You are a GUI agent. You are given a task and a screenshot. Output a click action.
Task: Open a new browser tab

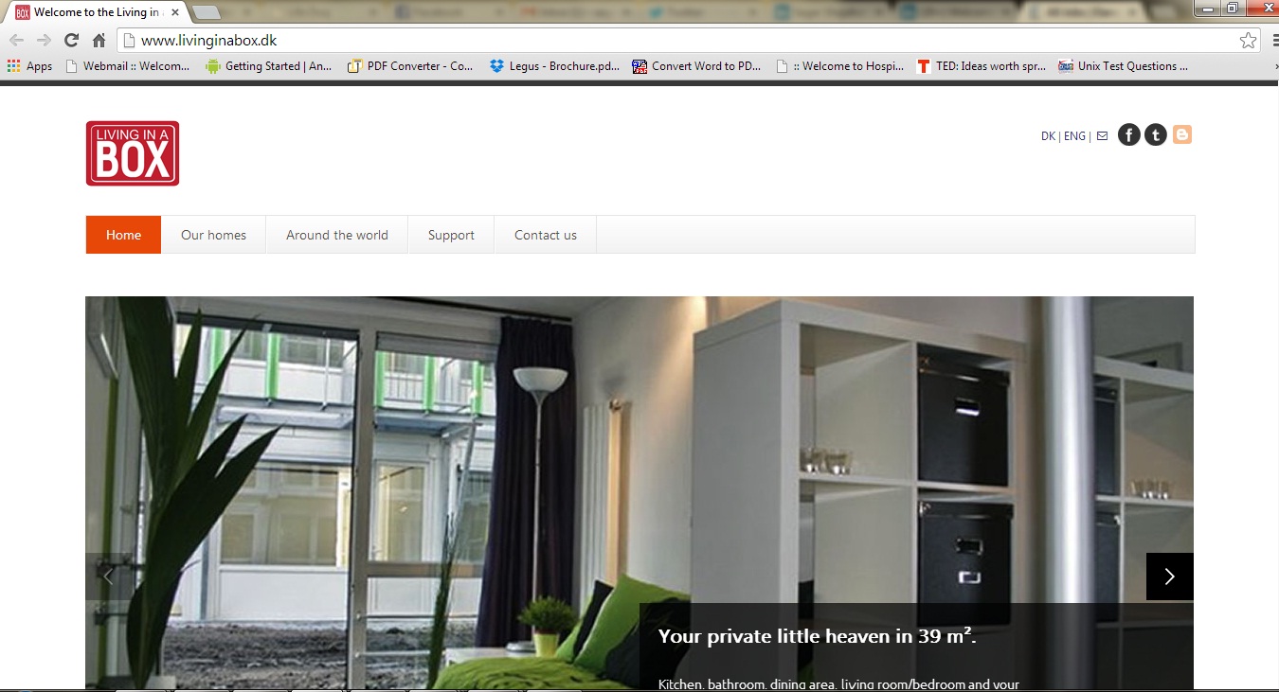click(x=207, y=13)
